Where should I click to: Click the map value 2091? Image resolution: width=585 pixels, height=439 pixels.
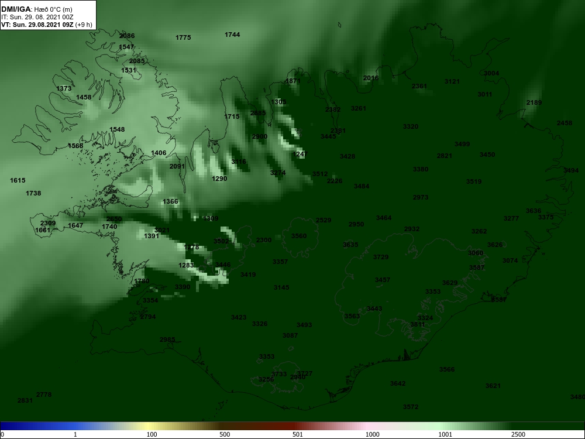pyautogui.click(x=177, y=166)
